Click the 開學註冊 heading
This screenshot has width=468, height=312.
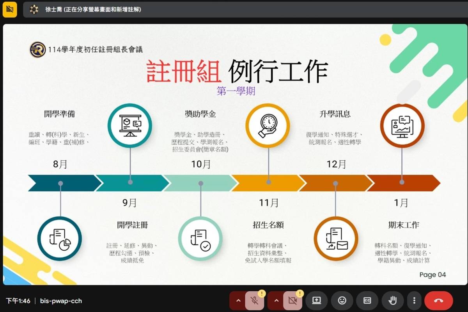point(133,225)
